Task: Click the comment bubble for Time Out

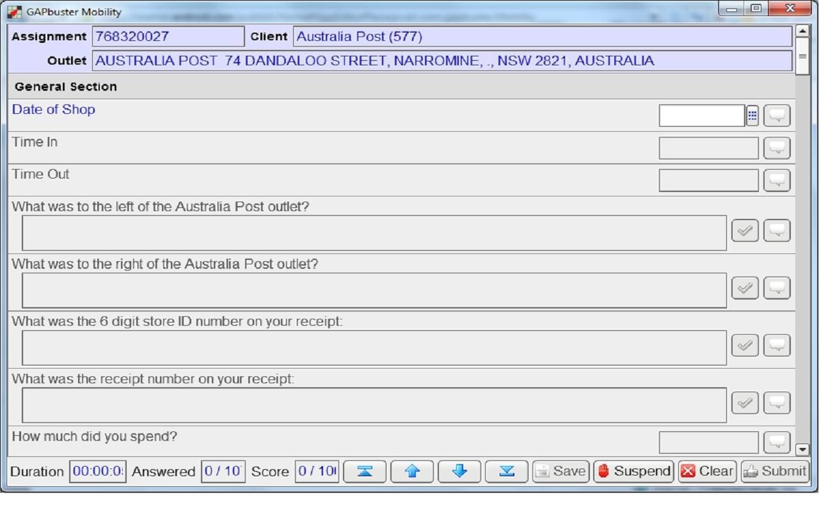Action: 777,180
